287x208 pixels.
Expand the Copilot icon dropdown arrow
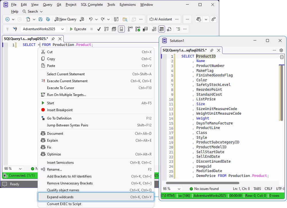(206, 19)
